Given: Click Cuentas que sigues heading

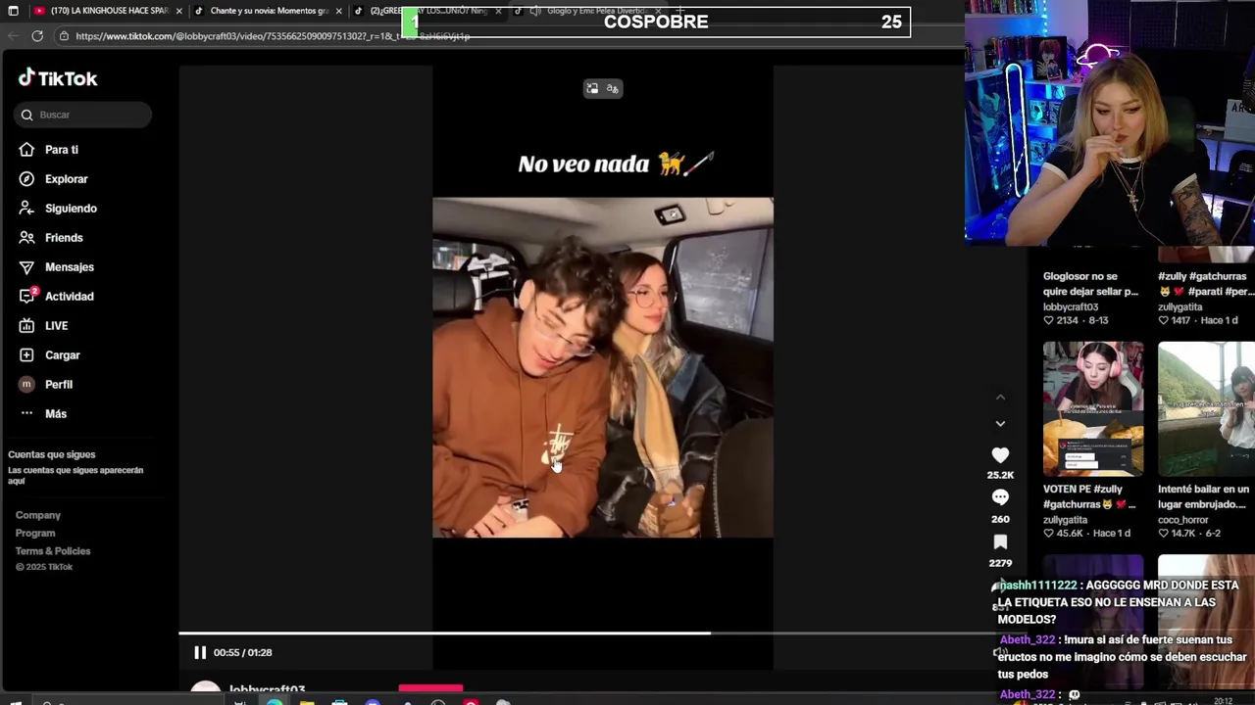Looking at the screenshot, I should [x=52, y=454].
